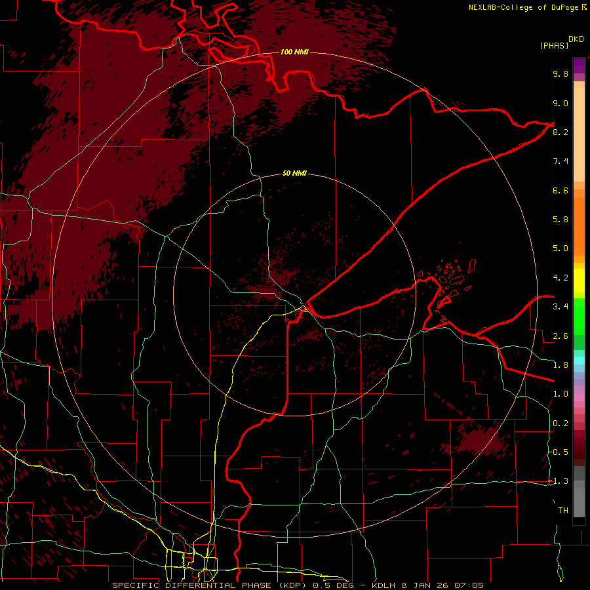Pick the cyan segment of the color bar
This screenshot has height=590, width=590.
(579, 361)
